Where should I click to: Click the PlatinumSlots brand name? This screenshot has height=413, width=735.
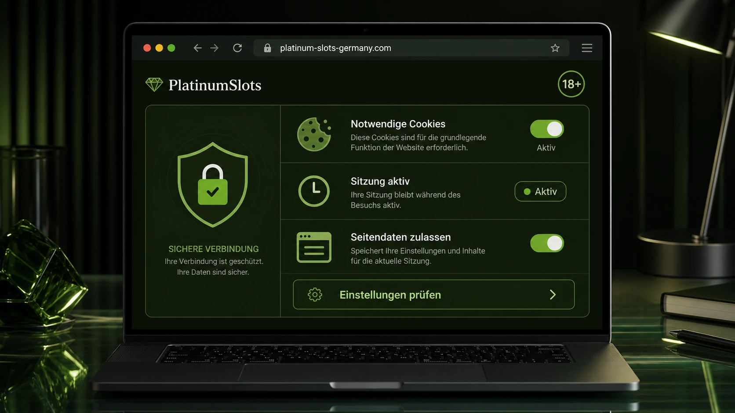coord(215,85)
